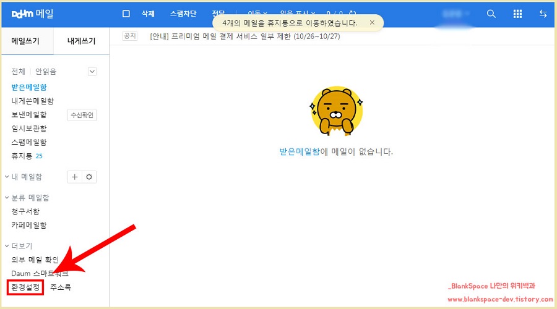Show 전체 mail filter
557x309 pixels.
(x=18, y=72)
